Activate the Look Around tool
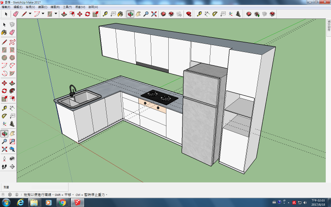The width and height of the screenshot is (331, 207). click(12, 159)
